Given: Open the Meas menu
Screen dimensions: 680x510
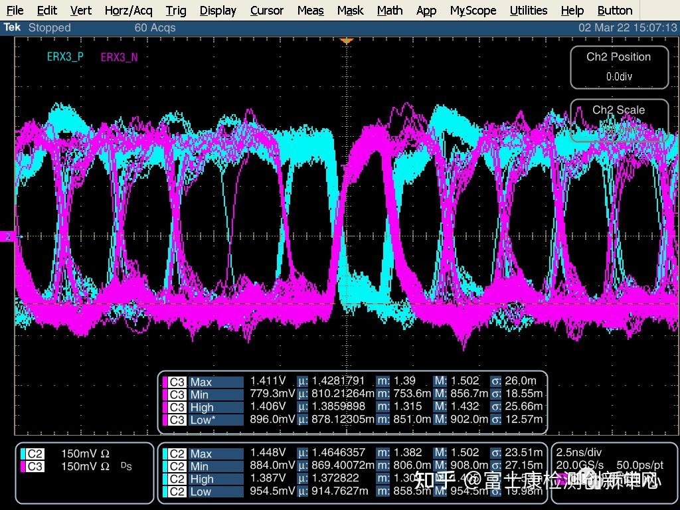Looking at the screenshot, I should 310,11.
